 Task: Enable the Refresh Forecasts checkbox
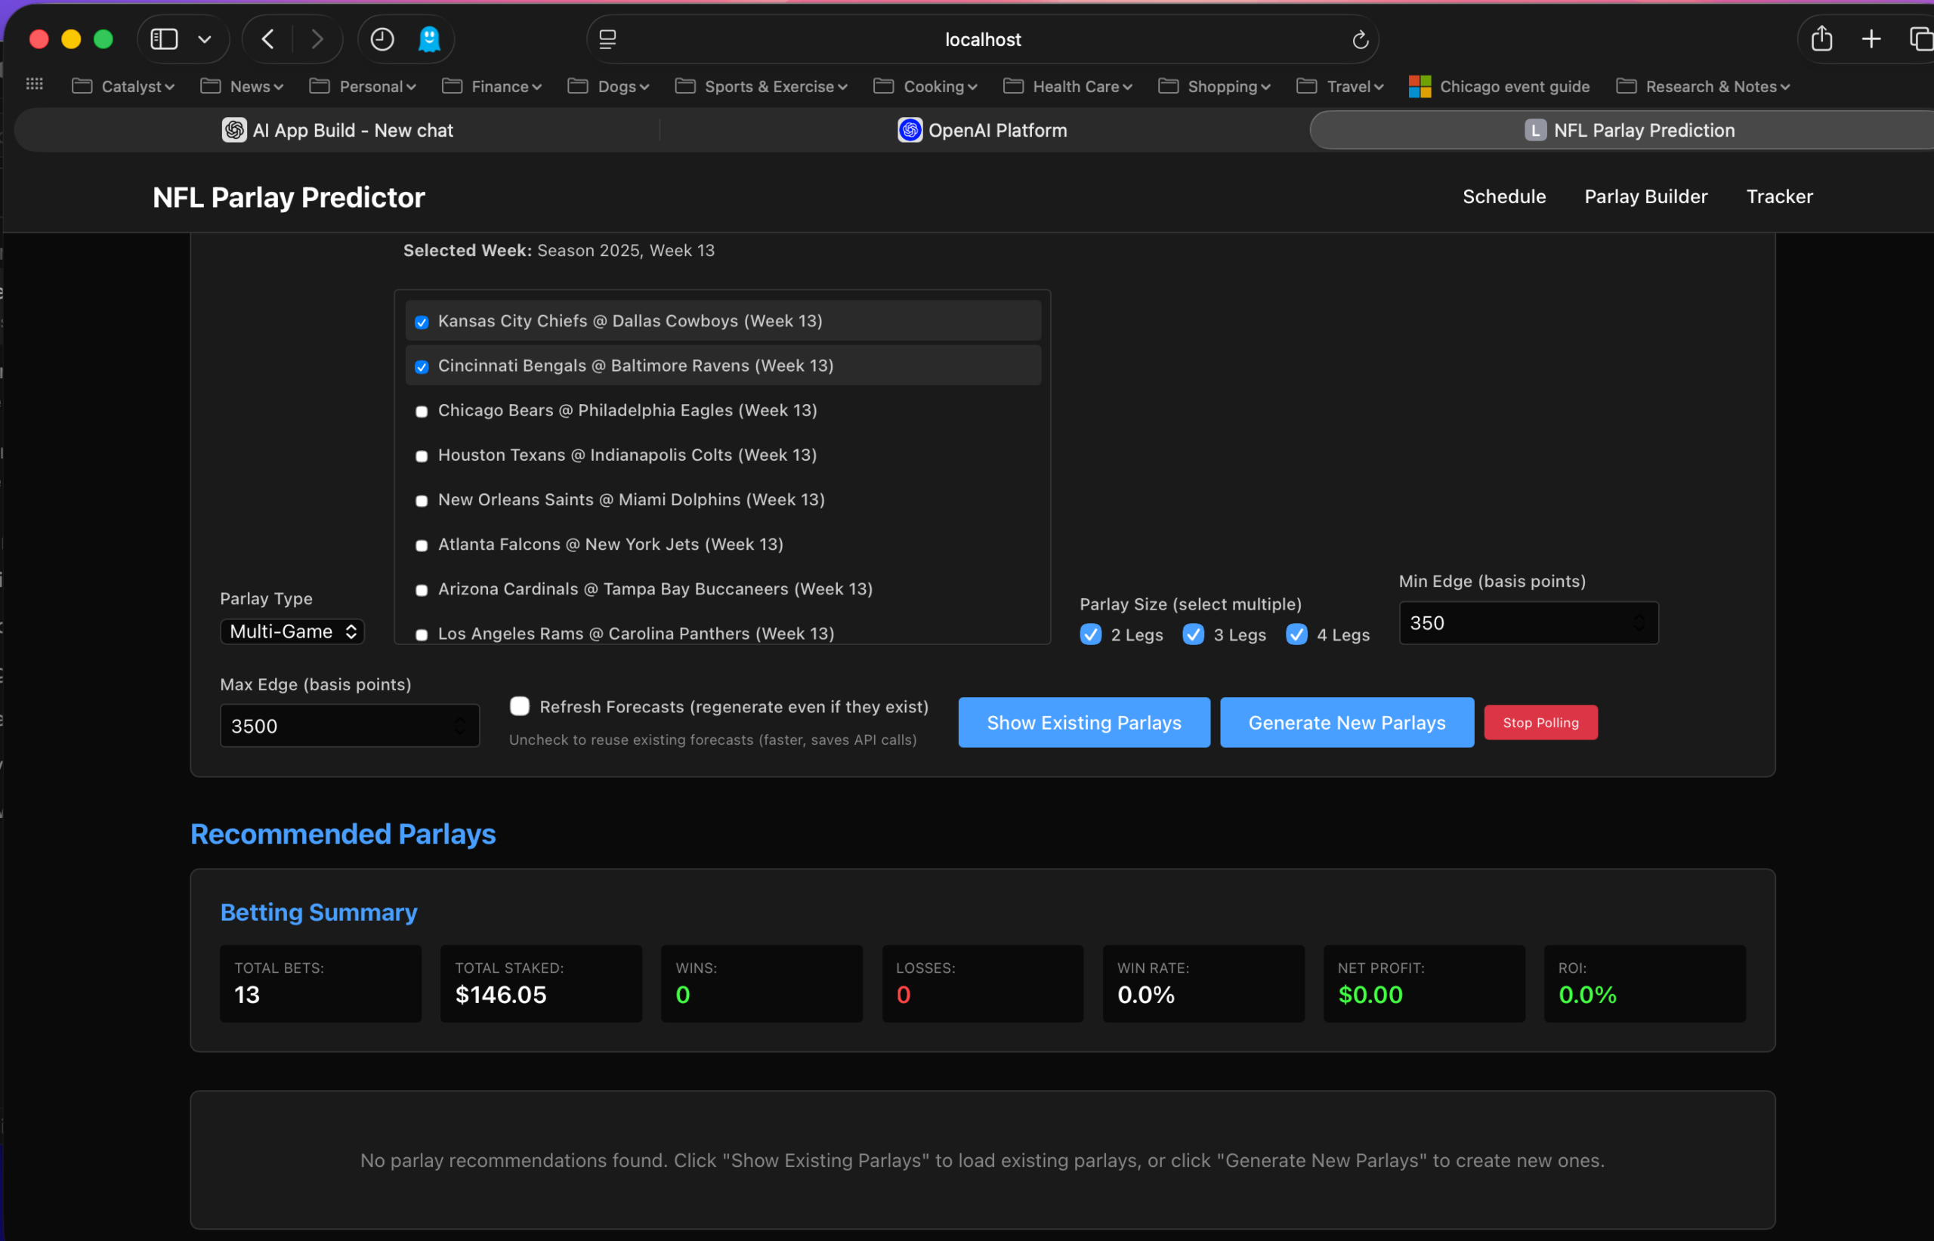point(520,707)
